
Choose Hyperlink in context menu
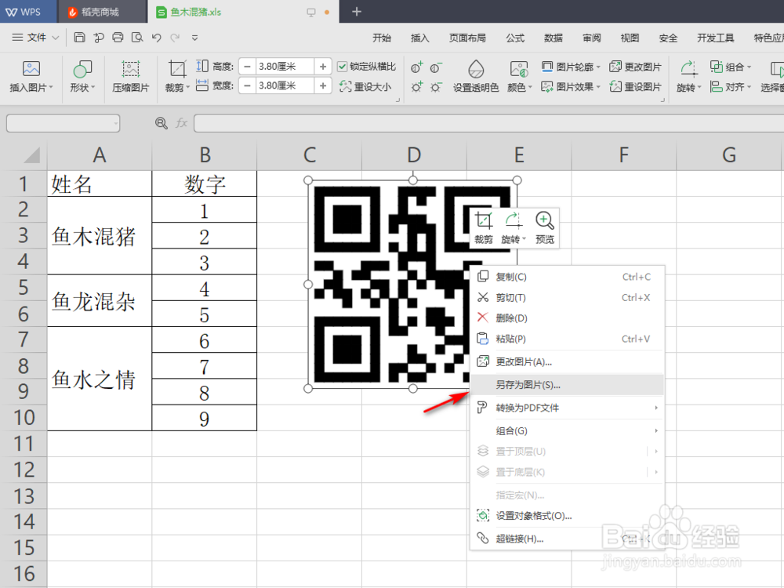567,539
